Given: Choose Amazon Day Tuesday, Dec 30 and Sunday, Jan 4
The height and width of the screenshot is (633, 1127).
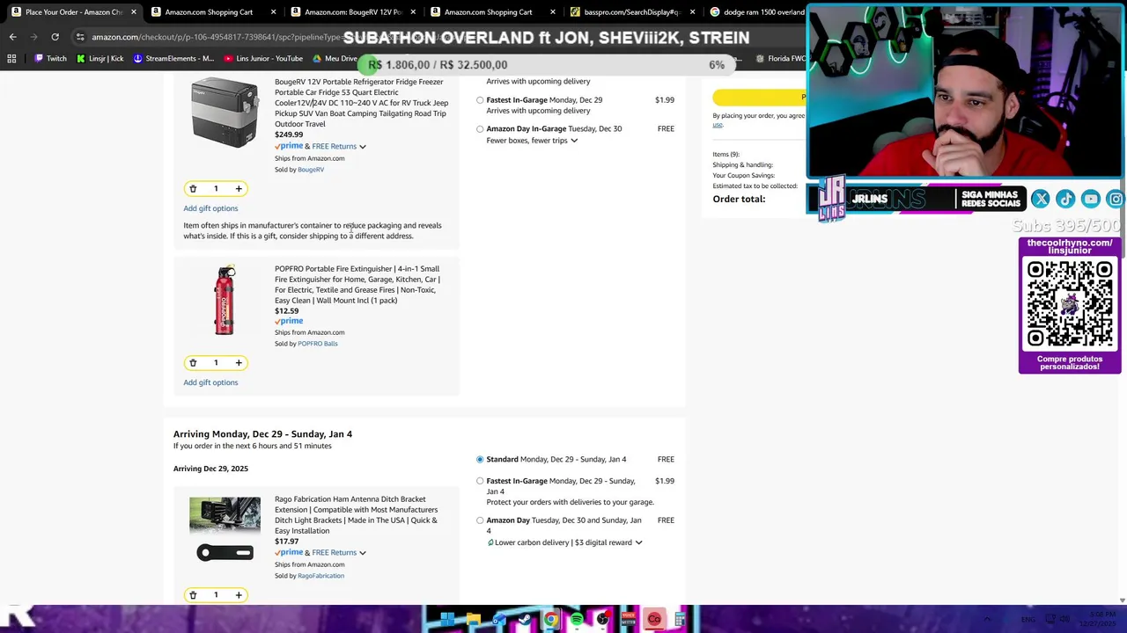Looking at the screenshot, I should coord(480,520).
